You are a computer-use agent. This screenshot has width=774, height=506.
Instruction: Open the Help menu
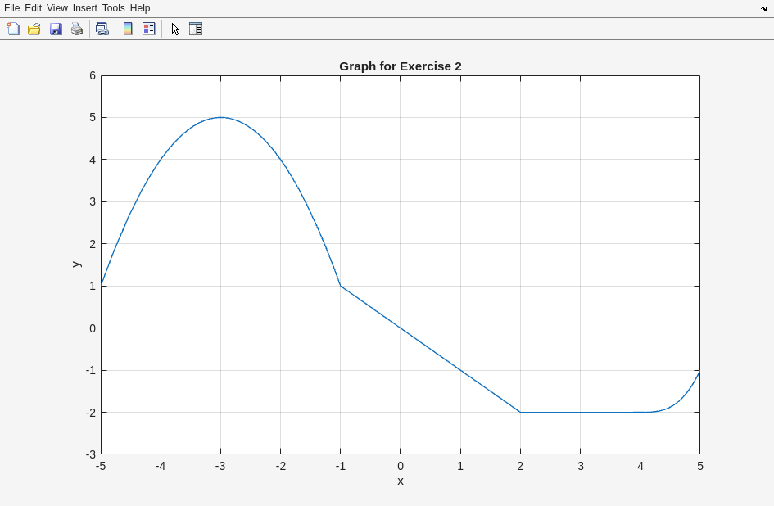[140, 8]
